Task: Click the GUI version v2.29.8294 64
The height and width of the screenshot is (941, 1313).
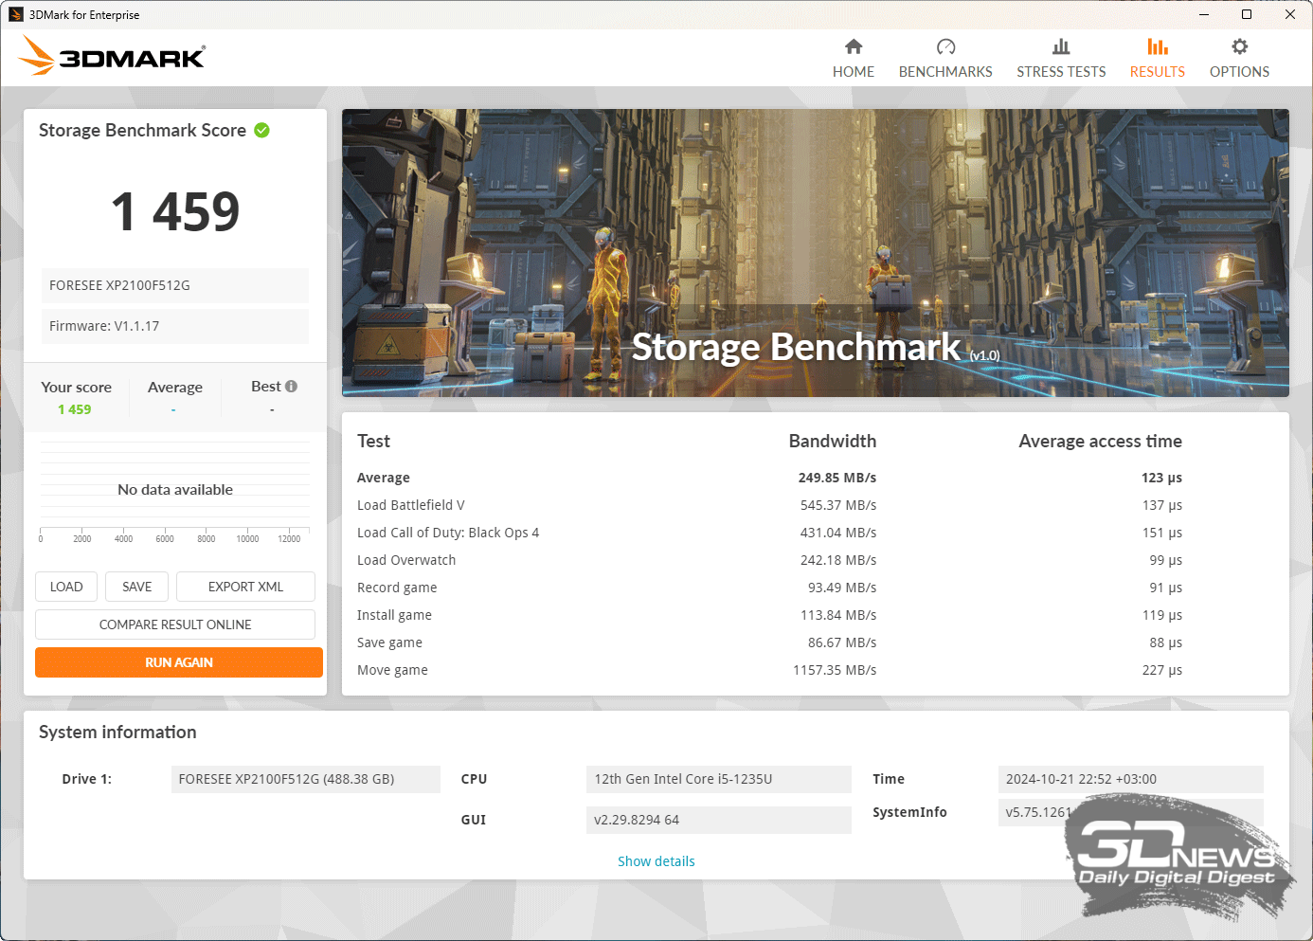Action: pos(719,820)
